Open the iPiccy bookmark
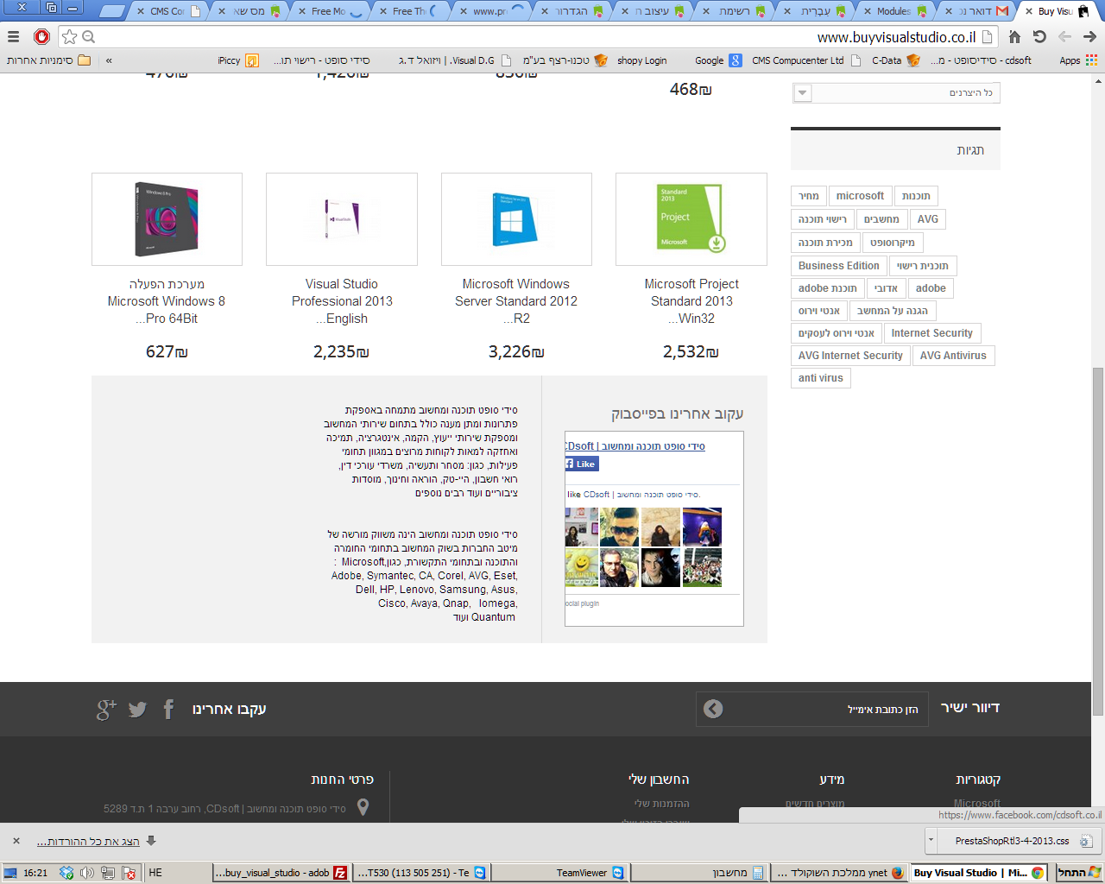1105x884 pixels. click(238, 60)
